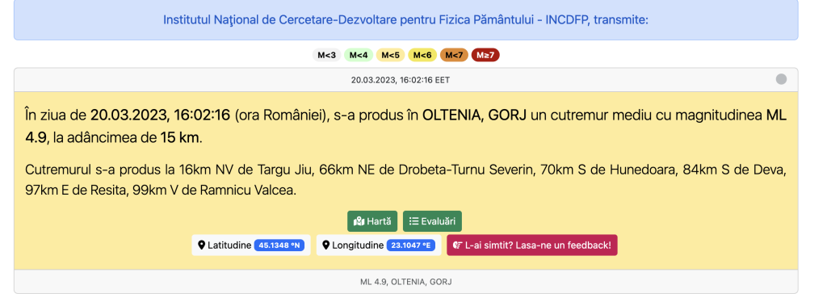The height and width of the screenshot is (302, 827).
Task: Select the M<6 legend badge
Action: click(x=422, y=55)
